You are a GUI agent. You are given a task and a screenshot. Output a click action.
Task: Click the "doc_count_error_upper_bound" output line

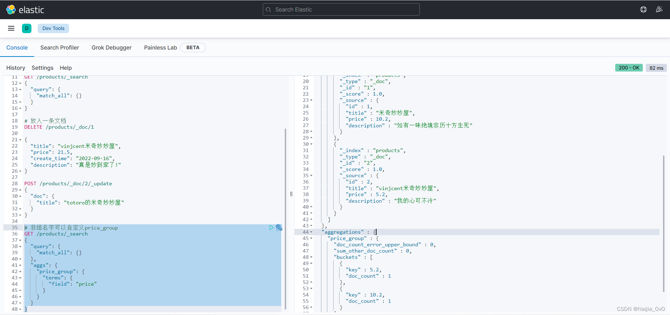(x=385, y=245)
